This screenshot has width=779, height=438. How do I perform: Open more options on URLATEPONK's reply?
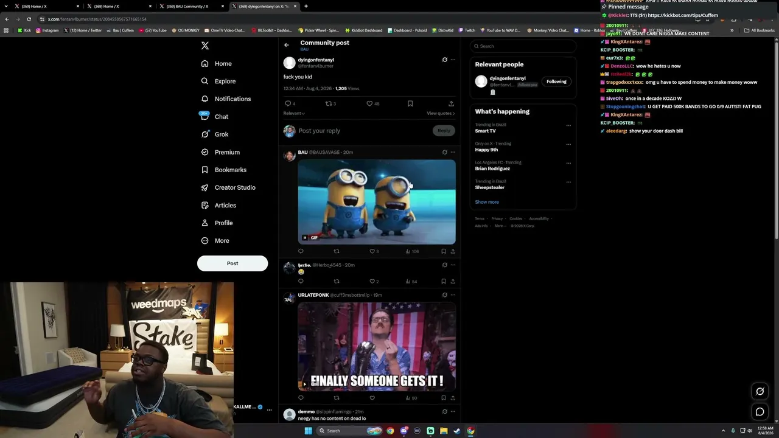point(453,295)
